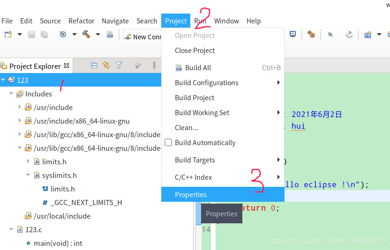Select /usr/include/x86_64-linux-gnu entry
Image resolution: width=390 pixels, height=250 pixels.
(82, 121)
